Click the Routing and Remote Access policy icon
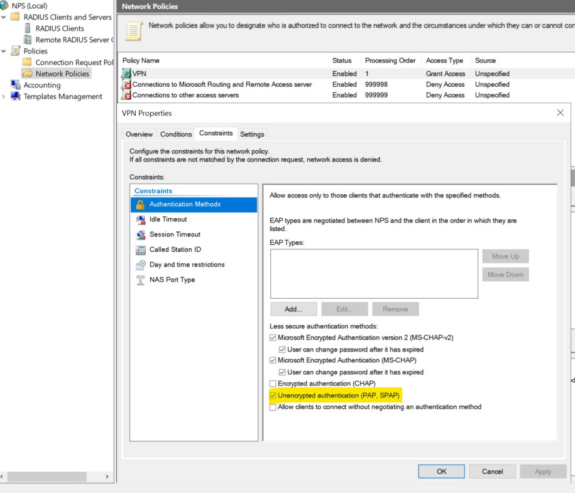Screen dimensions: 575x493 pyautogui.click(x=126, y=84)
